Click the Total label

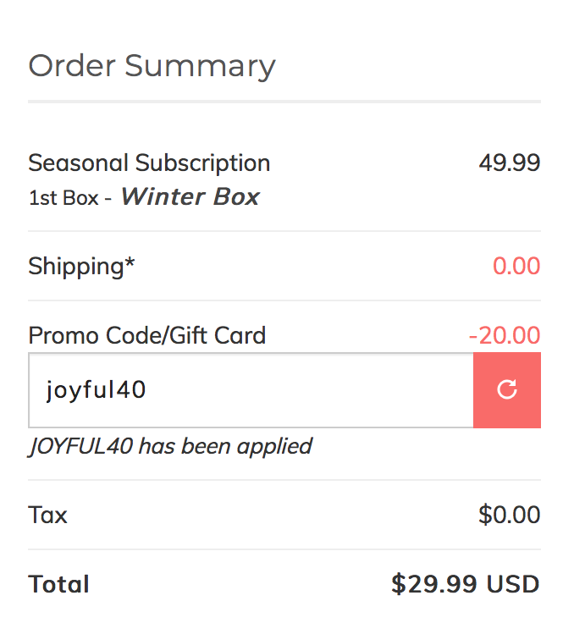tap(58, 584)
